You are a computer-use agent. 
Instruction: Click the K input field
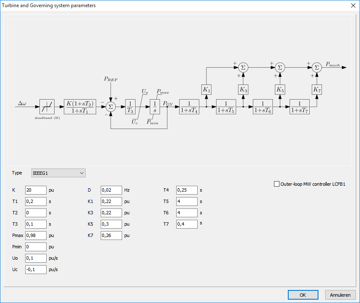(x=36, y=190)
